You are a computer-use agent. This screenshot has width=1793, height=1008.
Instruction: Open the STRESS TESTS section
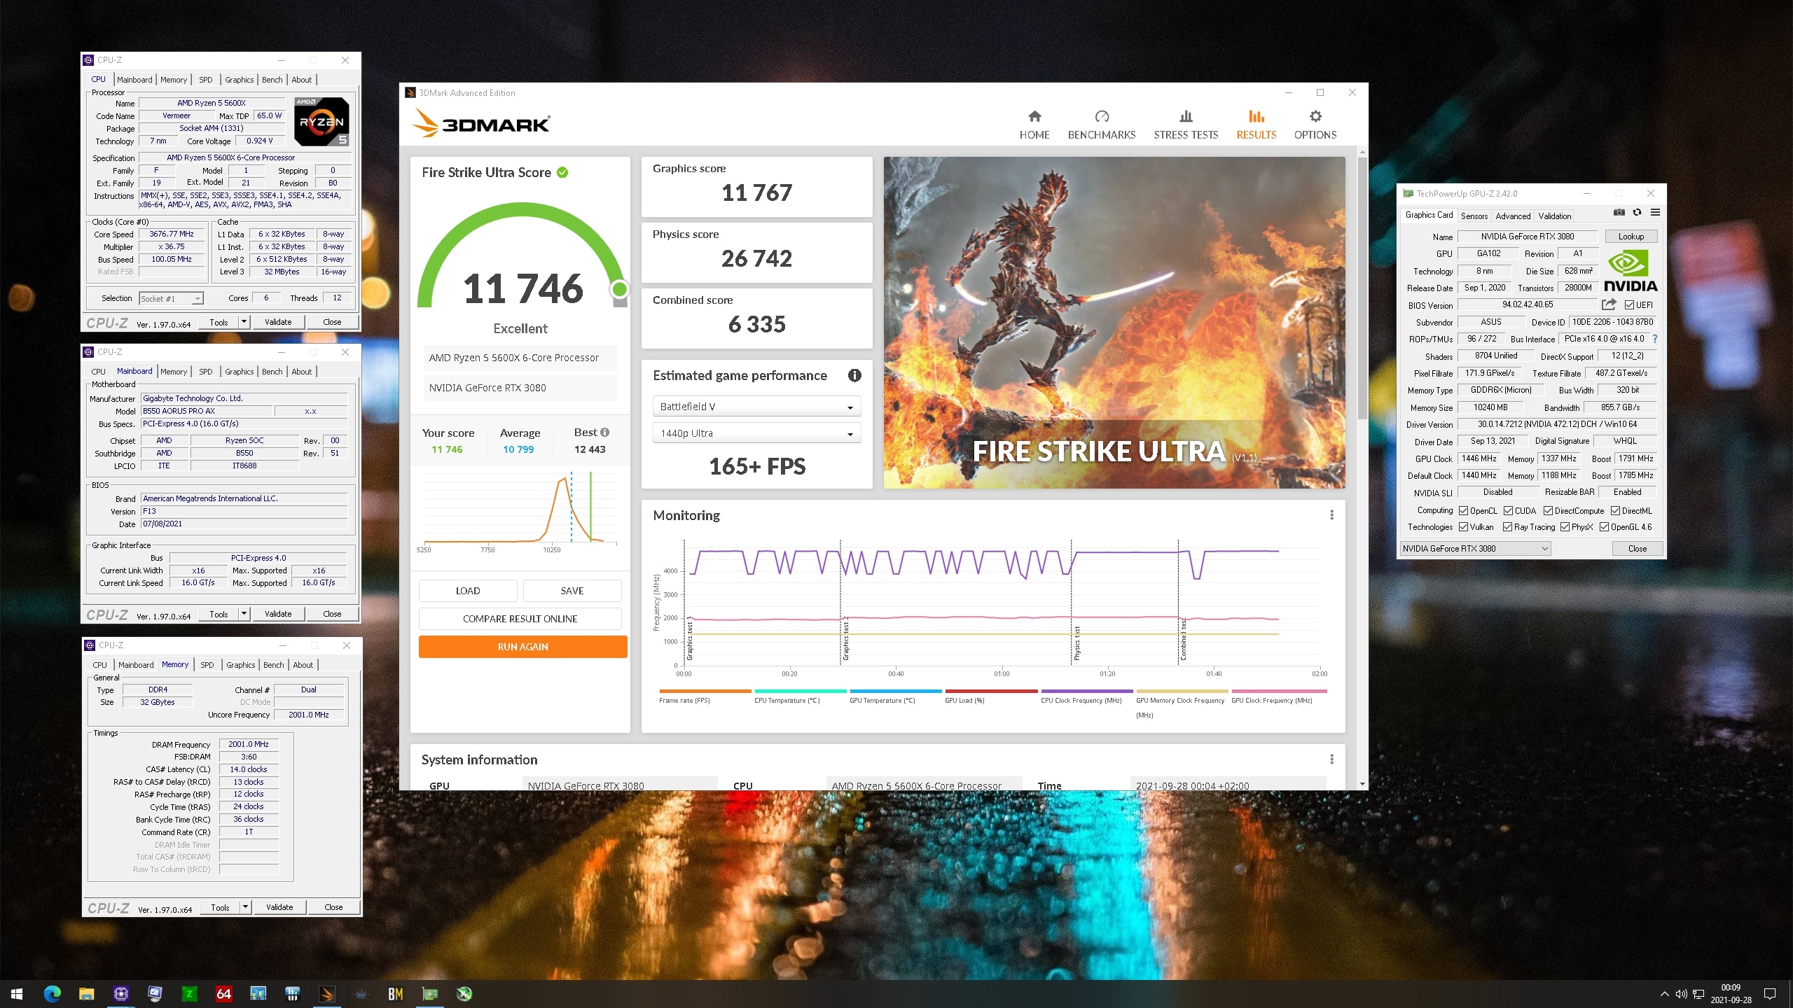(x=1186, y=125)
